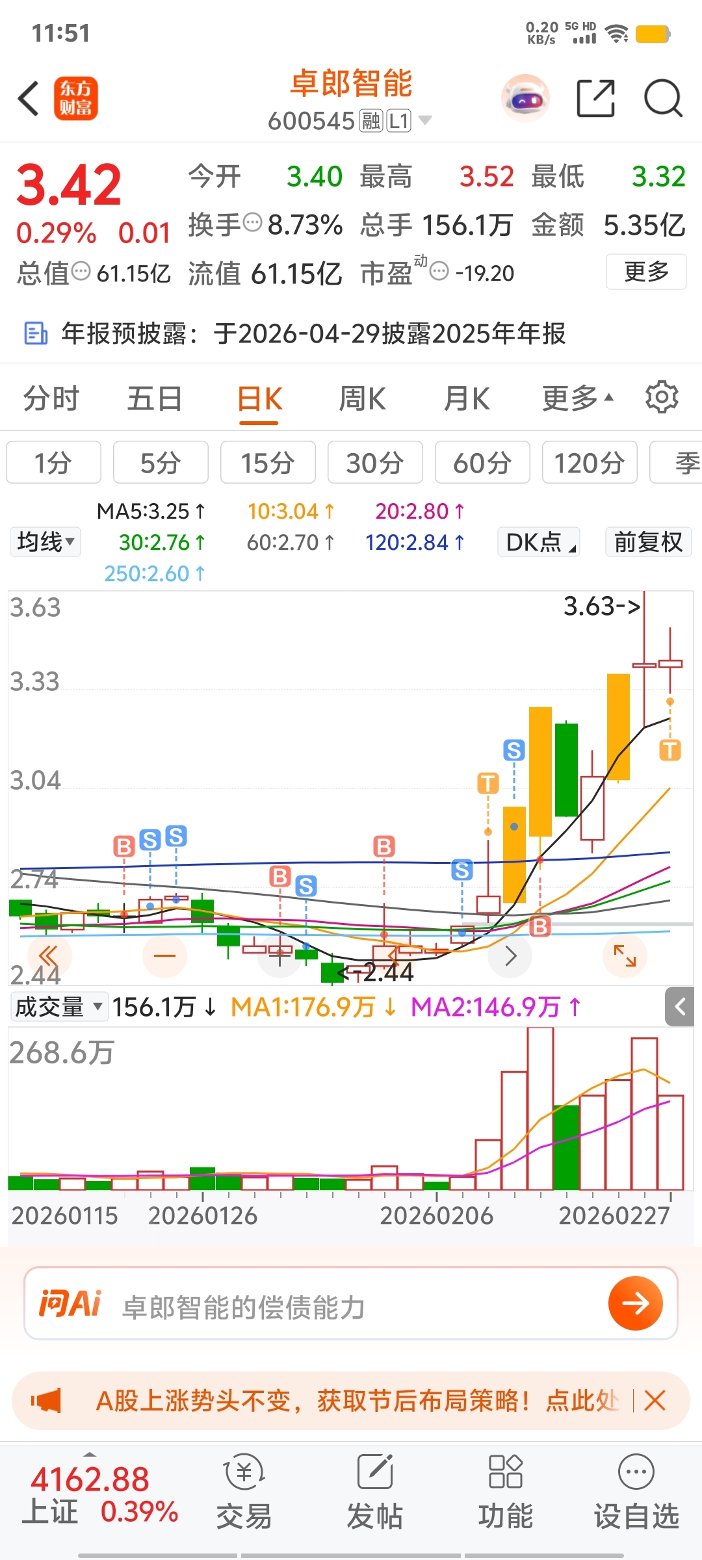Switch to the 周K tab

point(363,398)
